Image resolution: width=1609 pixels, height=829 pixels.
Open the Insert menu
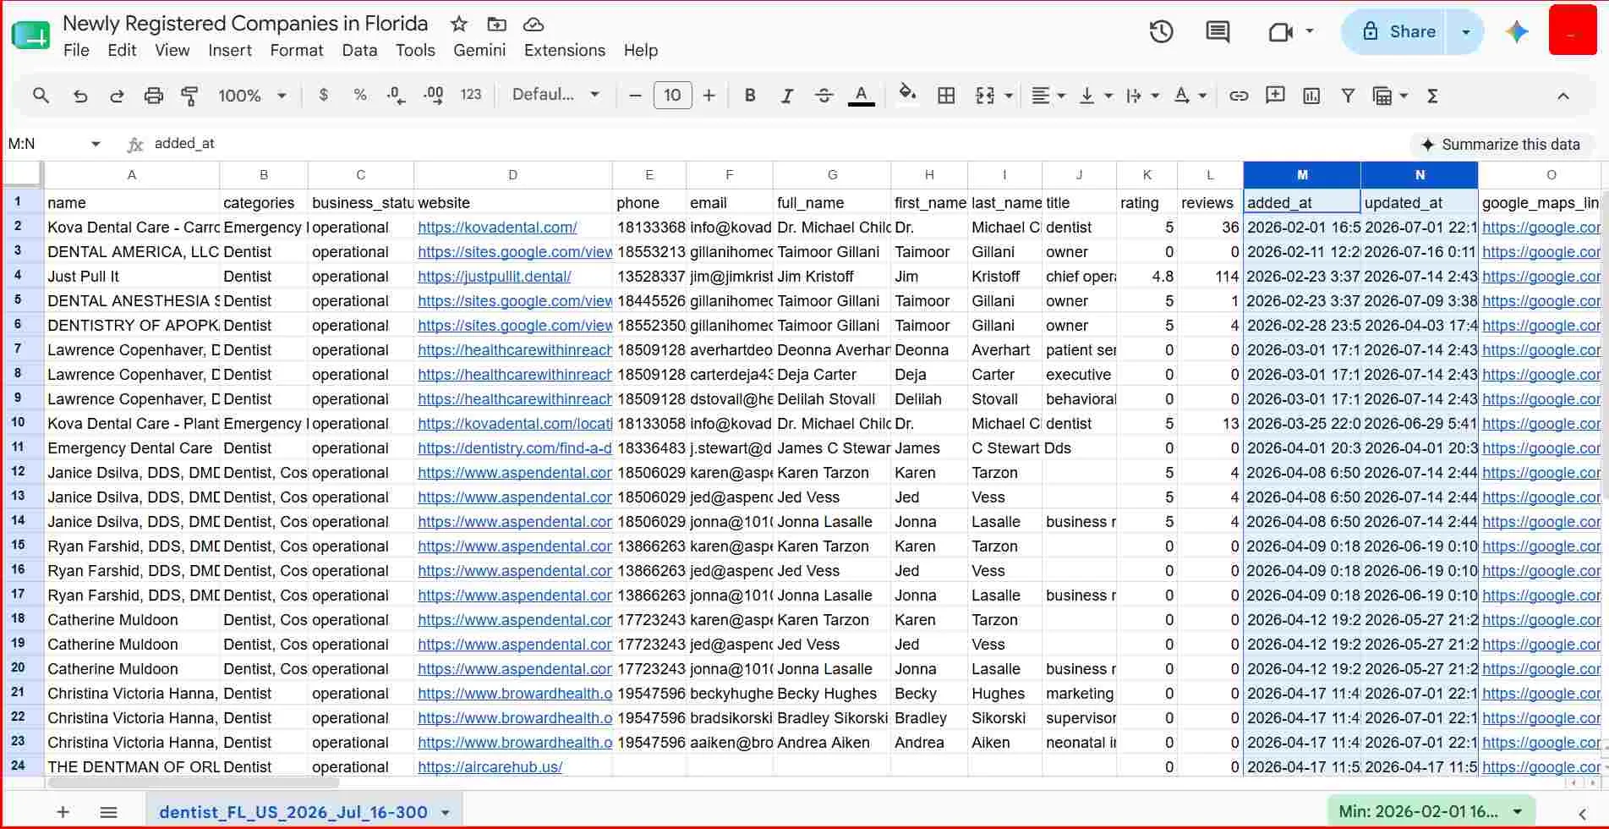coord(230,50)
